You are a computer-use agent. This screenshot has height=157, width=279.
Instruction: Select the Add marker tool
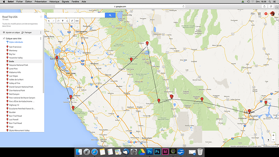(63, 21)
